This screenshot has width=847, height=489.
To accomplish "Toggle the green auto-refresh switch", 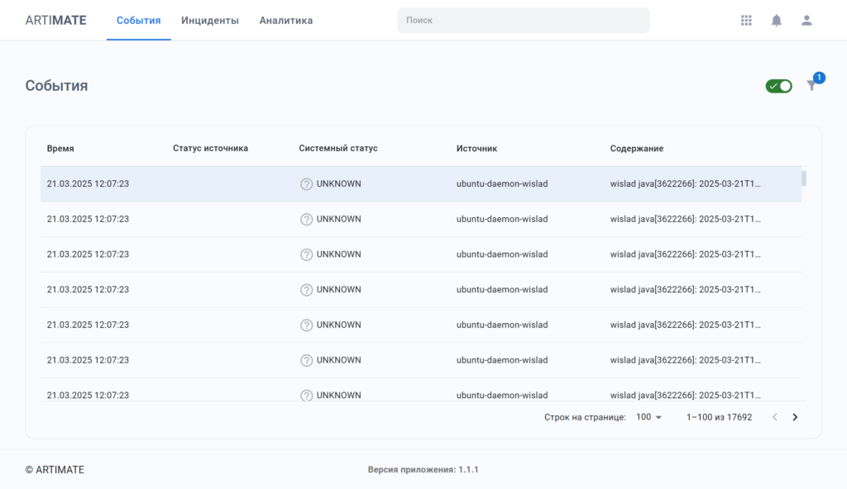I will tap(778, 86).
